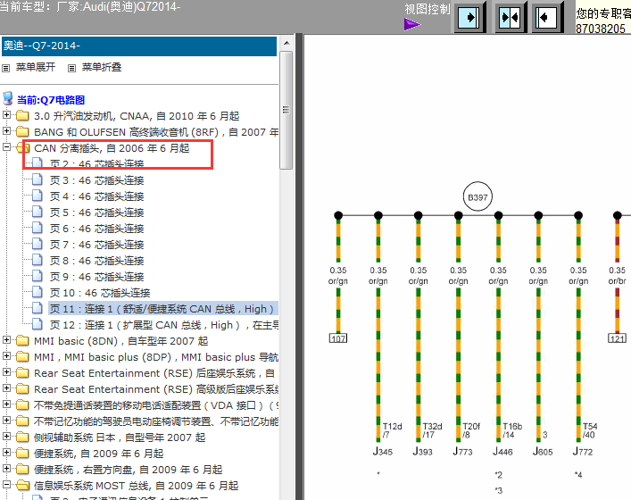Click the 121 reference box in diagram
This screenshot has width=631, height=500.
[617, 338]
